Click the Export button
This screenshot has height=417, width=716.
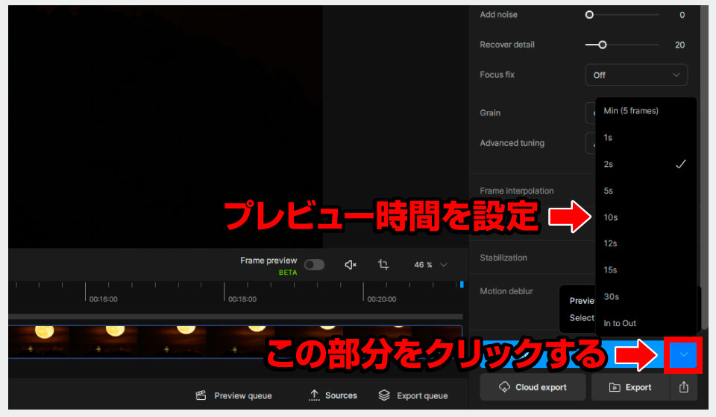click(630, 387)
